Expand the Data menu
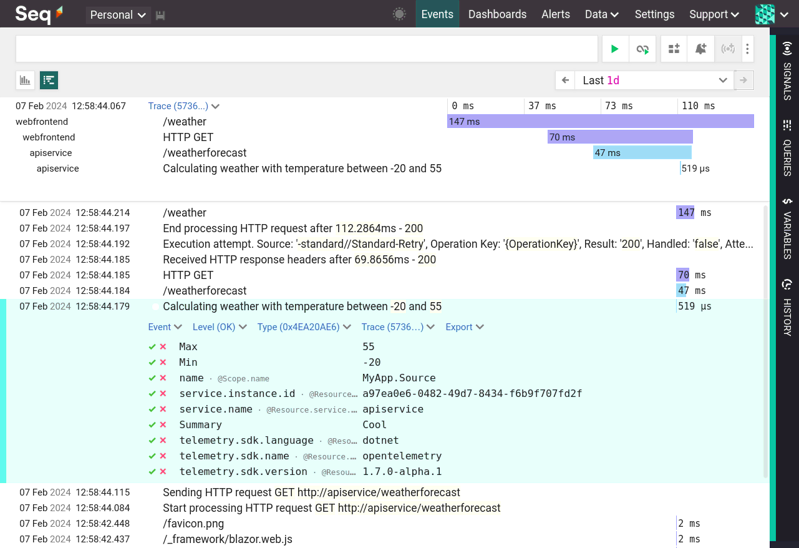 point(602,14)
